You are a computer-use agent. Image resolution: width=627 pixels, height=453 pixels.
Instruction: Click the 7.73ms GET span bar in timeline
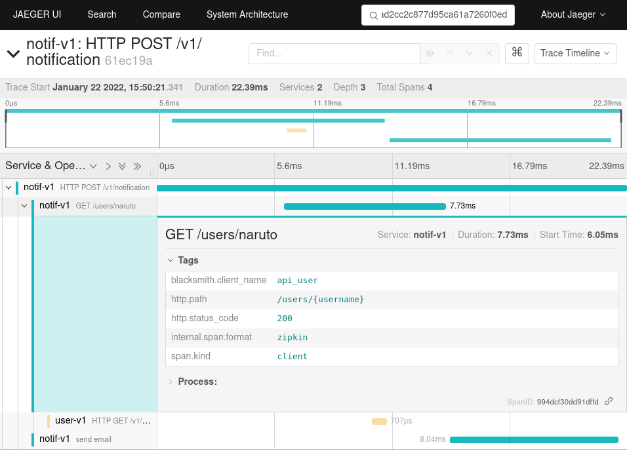(365, 207)
